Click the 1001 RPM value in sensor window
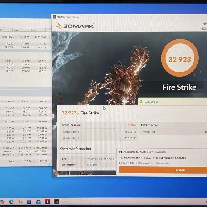 point(7,37)
